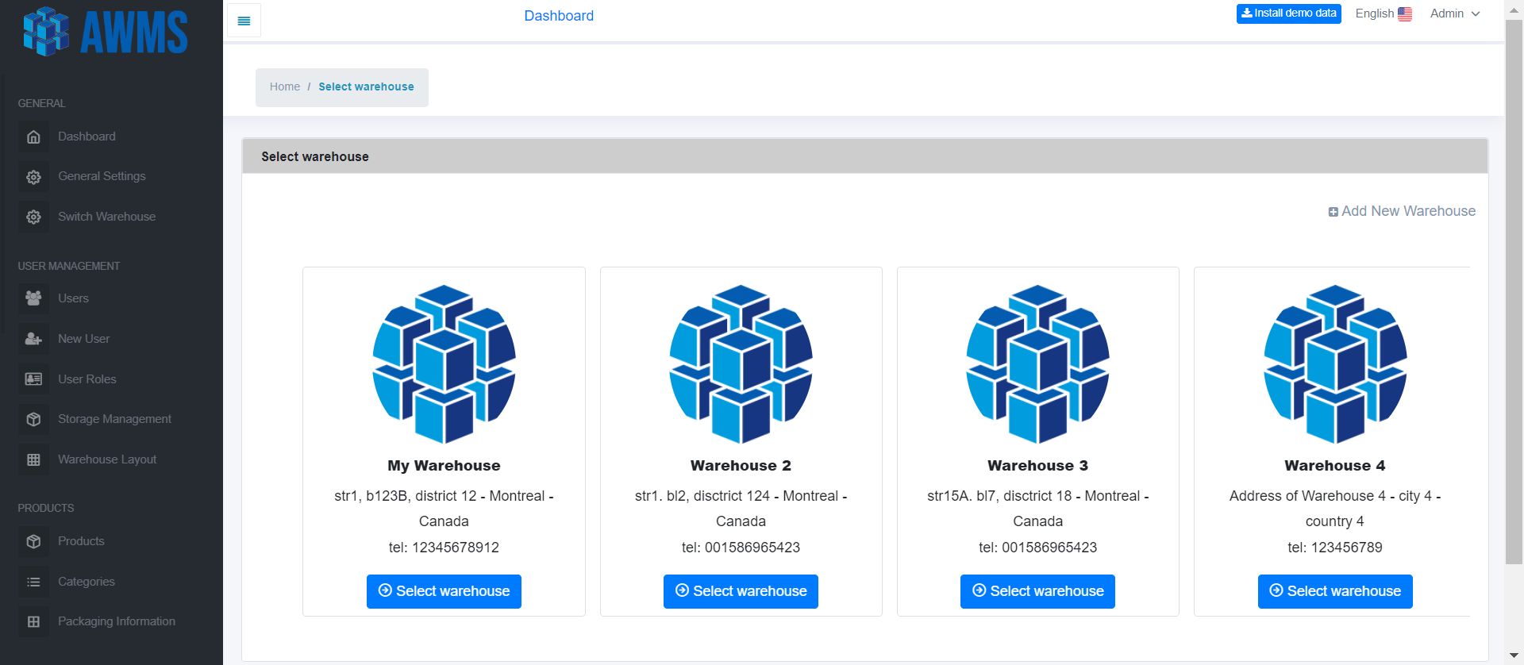Image resolution: width=1524 pixels, height=665 pixels.
Task: Click the PRODUCTS section label
Action: (x=46, y=508)
